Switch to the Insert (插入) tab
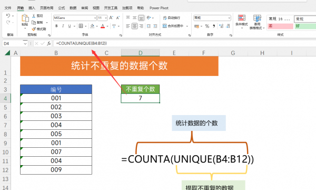 32,8
